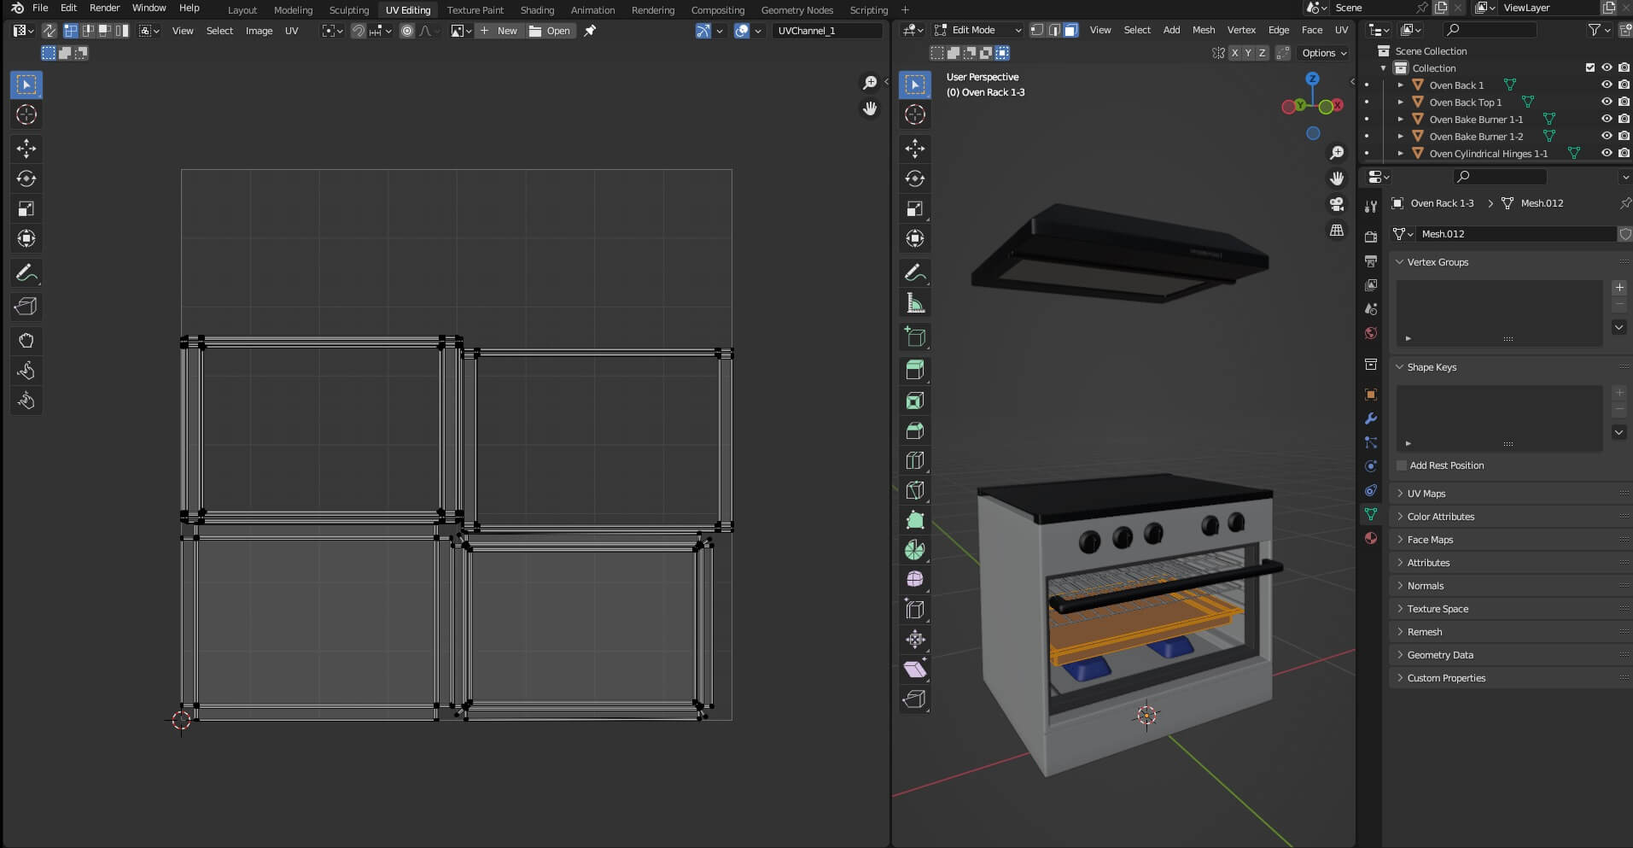Hide Oven Bake Burner 1-2 with eye icon
1633x848 pixels.
(1606, 136)
